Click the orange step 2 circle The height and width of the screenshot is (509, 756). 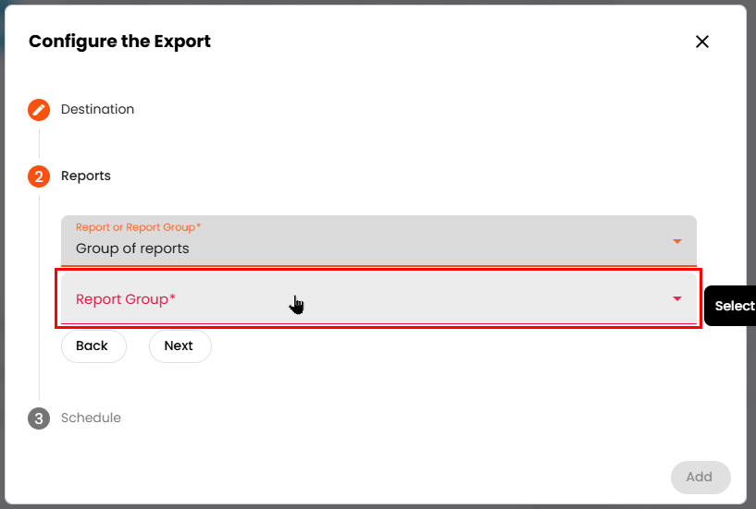[x=39, y=176]
